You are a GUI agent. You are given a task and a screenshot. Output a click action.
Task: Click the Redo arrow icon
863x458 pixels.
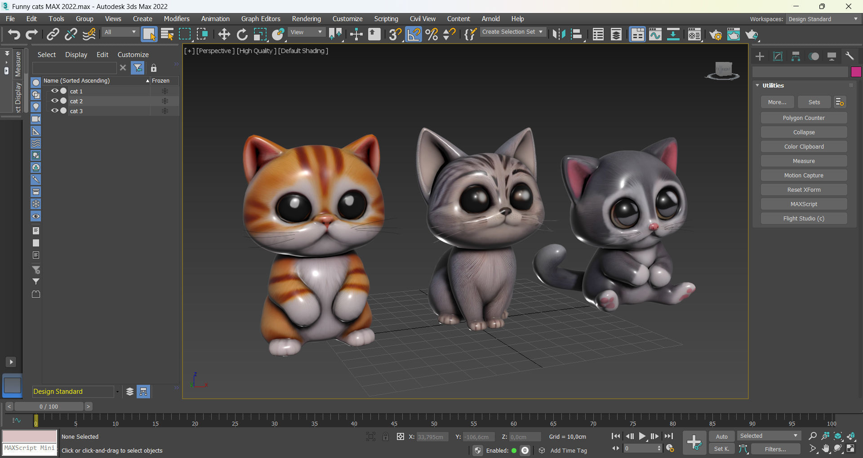(x=31, y=34)
